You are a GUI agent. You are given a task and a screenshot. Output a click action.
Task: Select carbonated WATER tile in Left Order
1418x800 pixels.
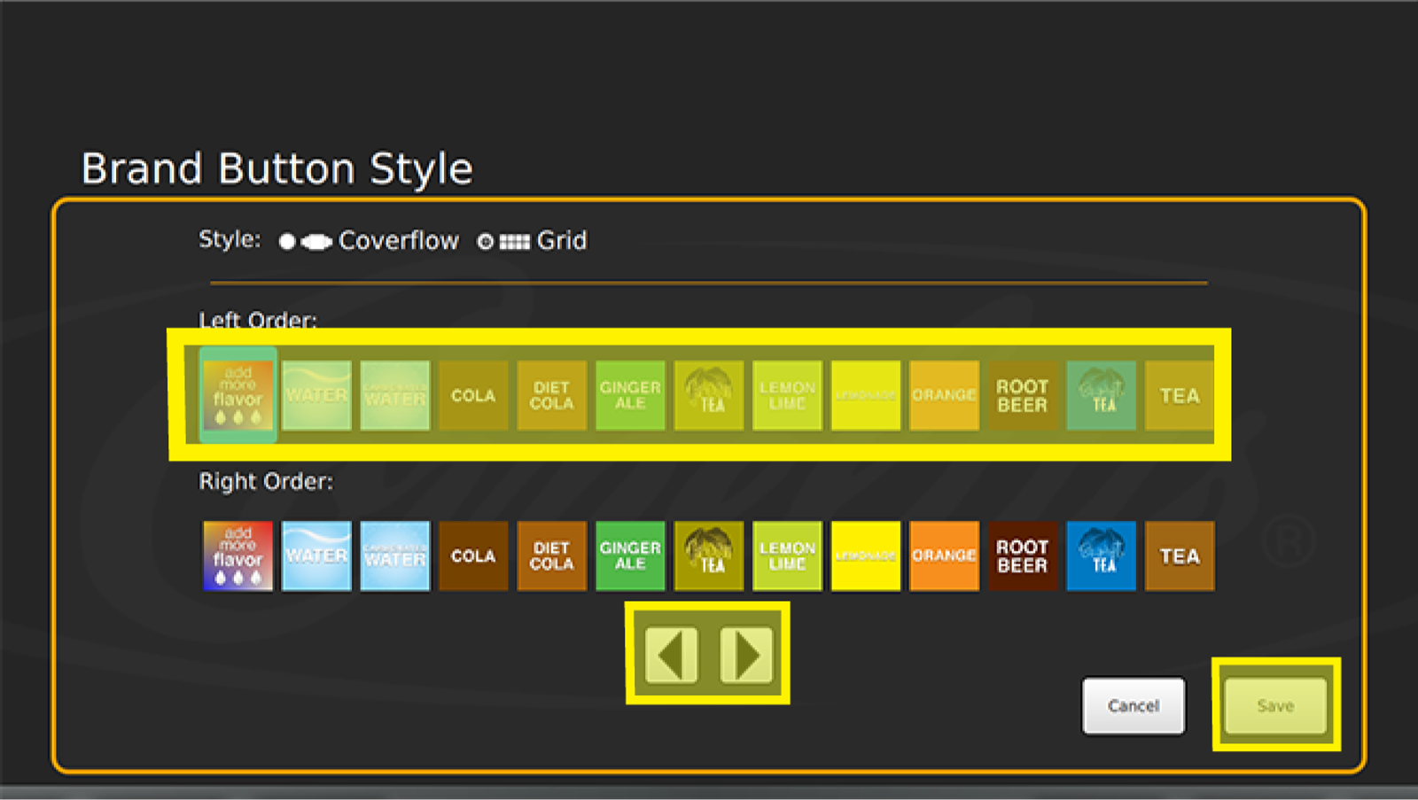pos(395,395)
